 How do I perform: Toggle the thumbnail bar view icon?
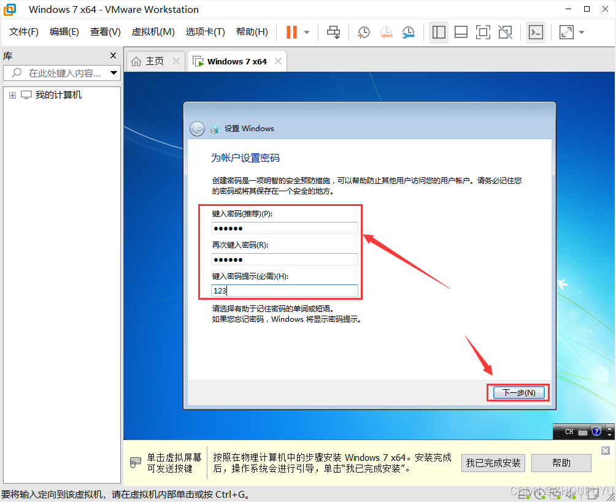461,32
